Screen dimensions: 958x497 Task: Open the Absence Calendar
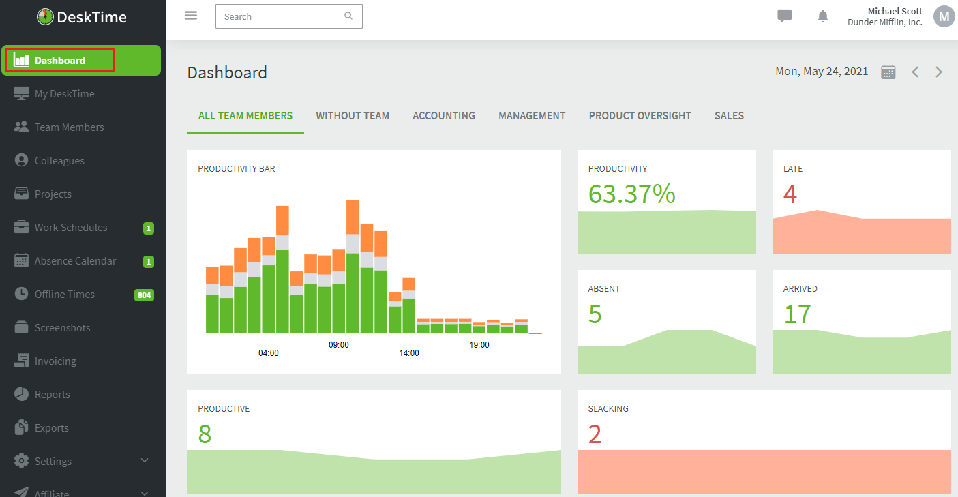coord(75,260)
